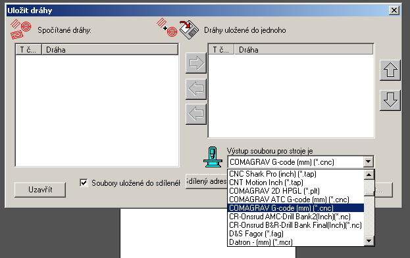Click the dropdown list scrollbar thumb
Viewport: 410px width, 258px height.
coord(369,194)
